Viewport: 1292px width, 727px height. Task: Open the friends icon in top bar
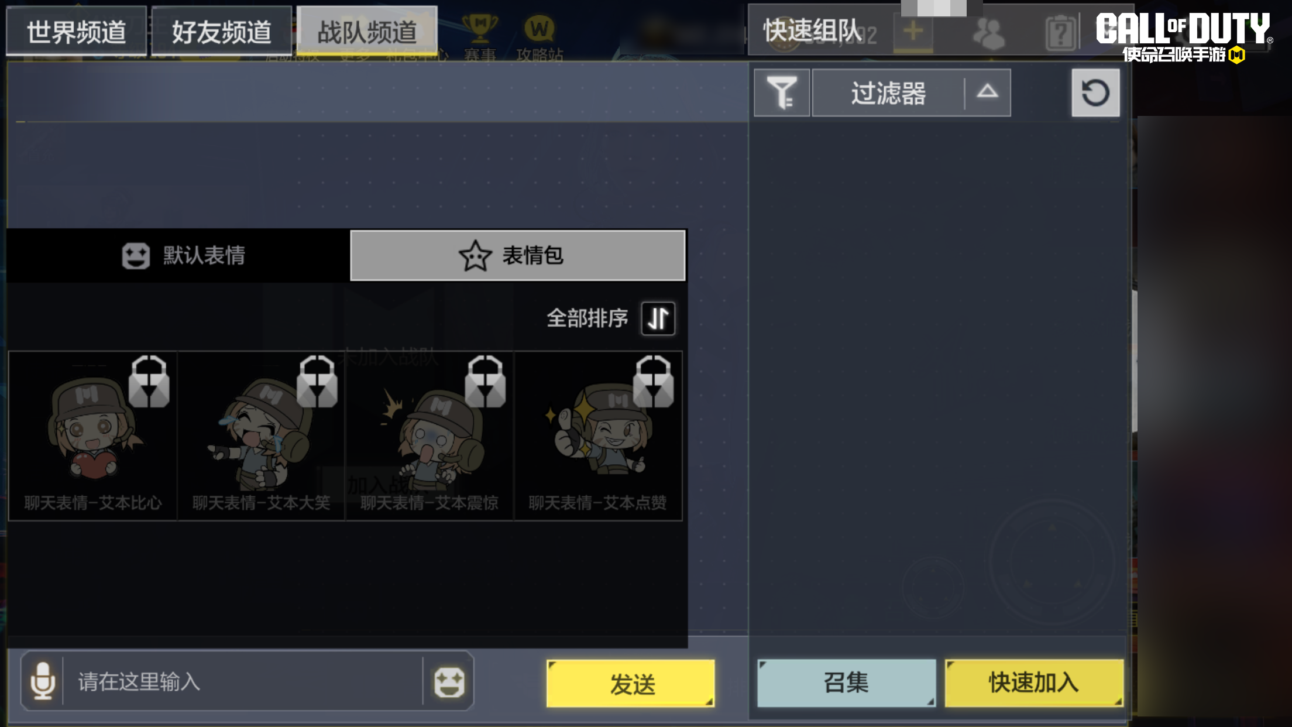pyautogui.click(x=989, y=33)
